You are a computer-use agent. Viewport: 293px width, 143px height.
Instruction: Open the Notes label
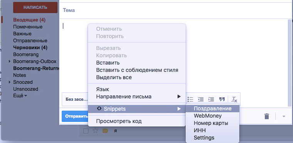click(19, 75)
